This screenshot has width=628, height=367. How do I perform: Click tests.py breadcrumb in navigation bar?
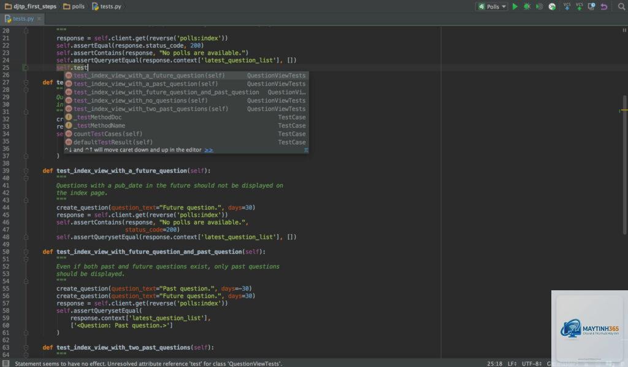(x=107, y=6)
